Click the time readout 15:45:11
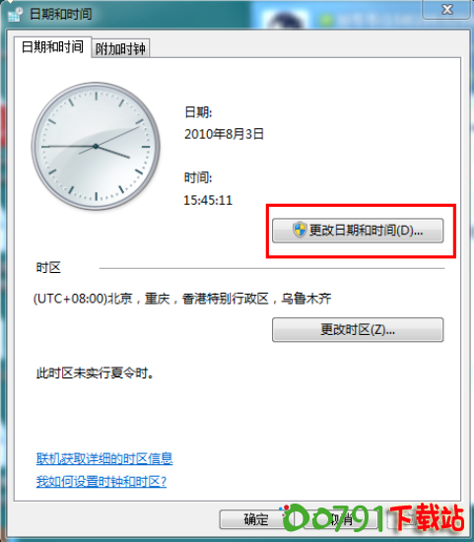474x542 pixels. coord(208,200)
